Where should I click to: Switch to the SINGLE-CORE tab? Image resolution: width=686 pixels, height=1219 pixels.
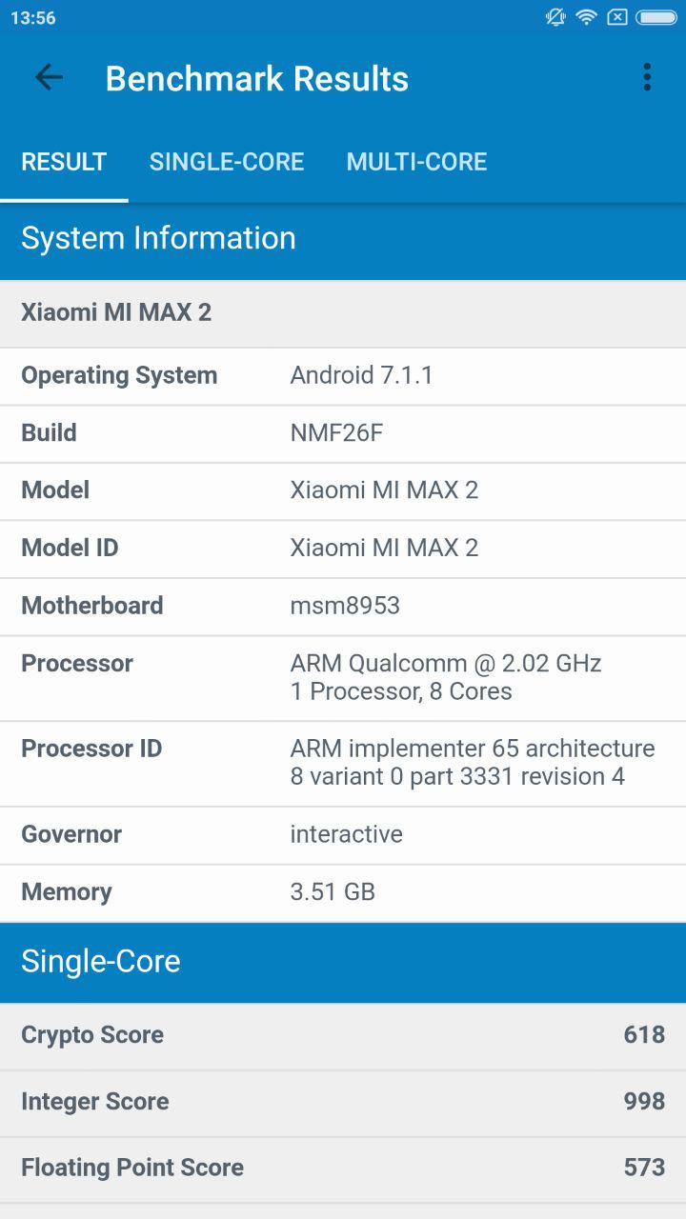coord(227,162)
